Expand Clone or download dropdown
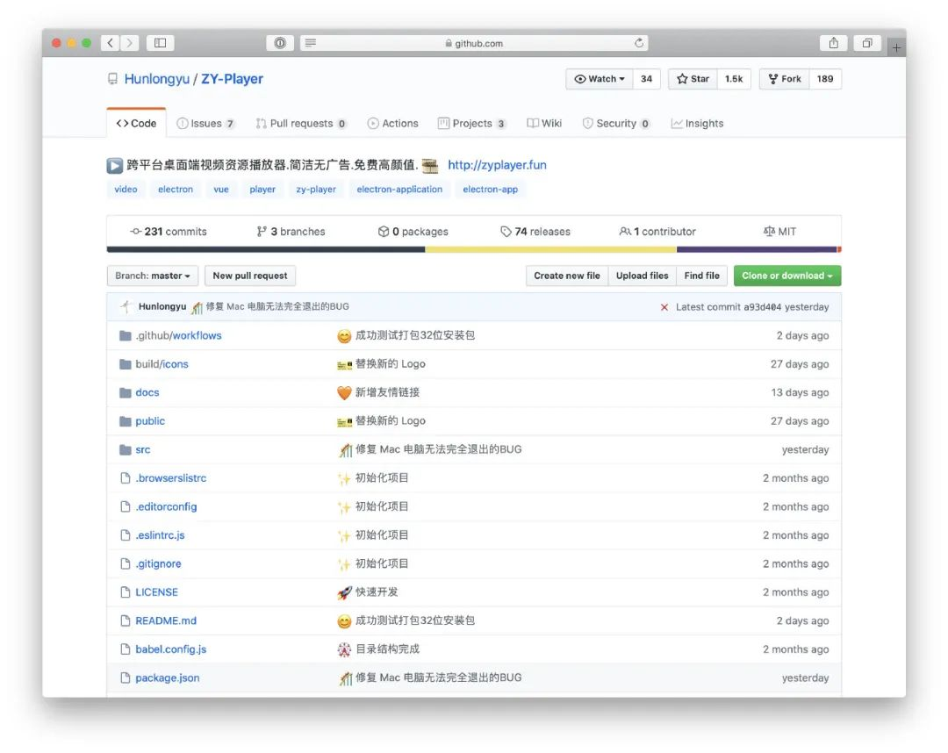 (x=787, y=276)
